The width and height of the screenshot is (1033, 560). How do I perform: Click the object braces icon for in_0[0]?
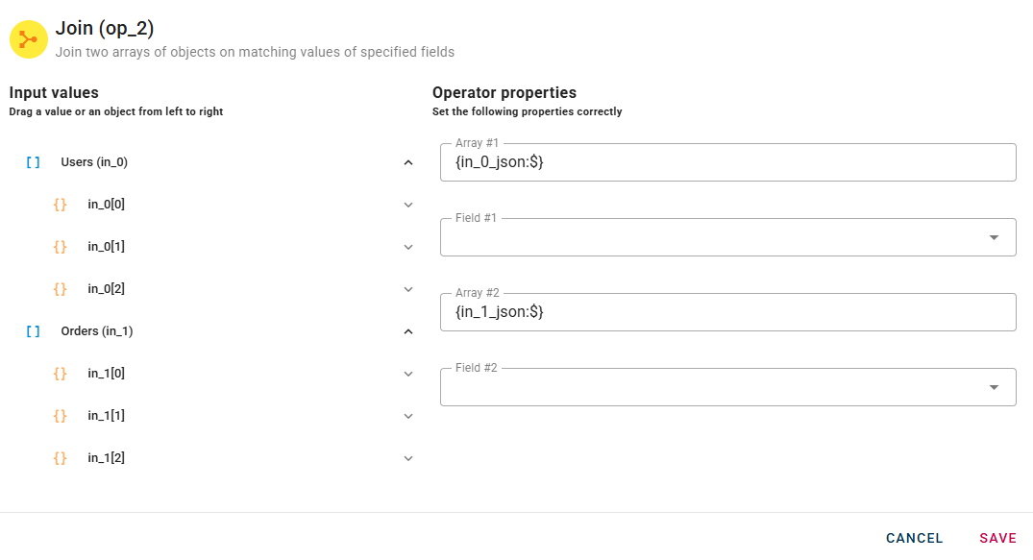point(60,205)
